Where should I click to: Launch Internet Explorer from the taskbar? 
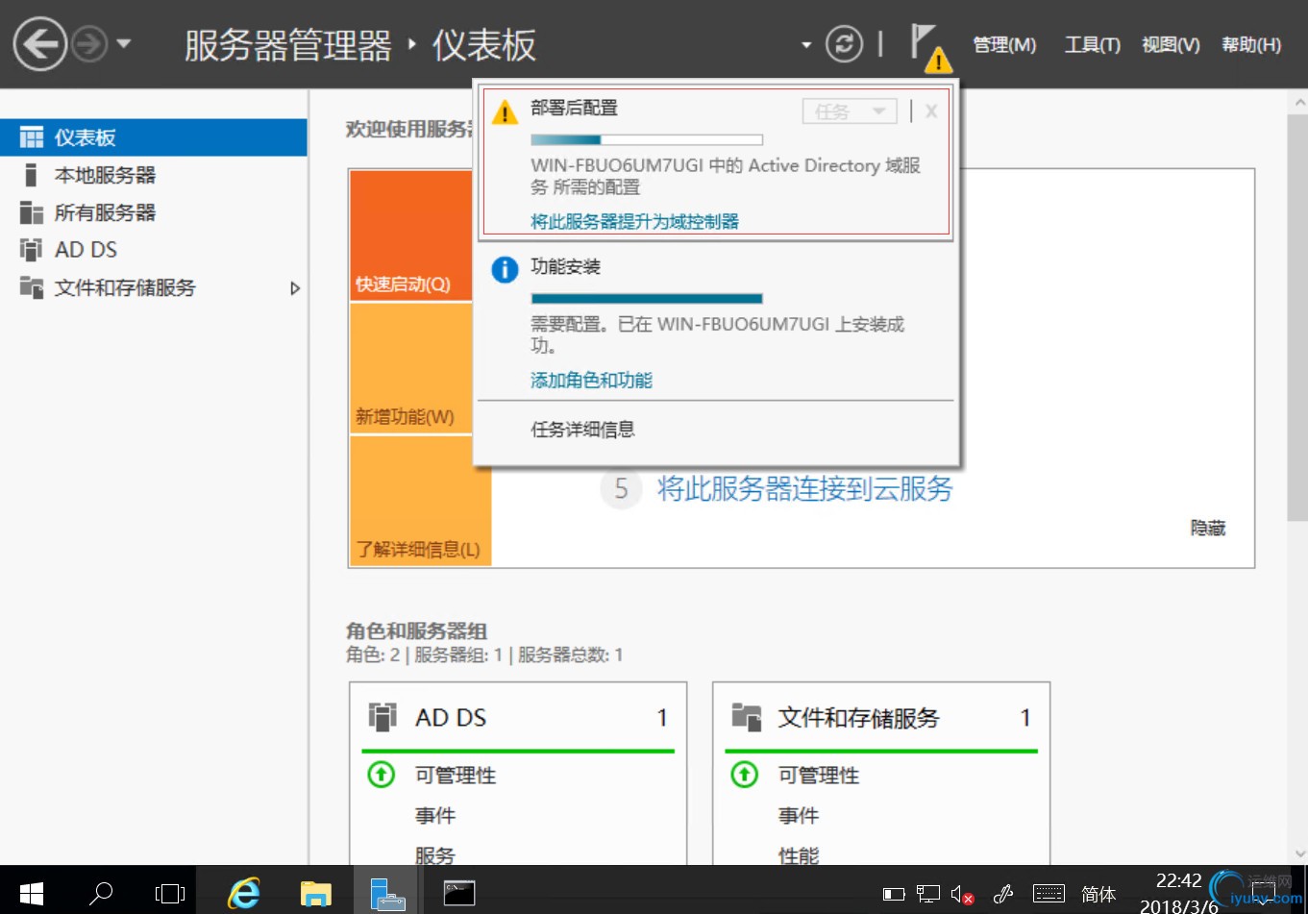(243, 894)
